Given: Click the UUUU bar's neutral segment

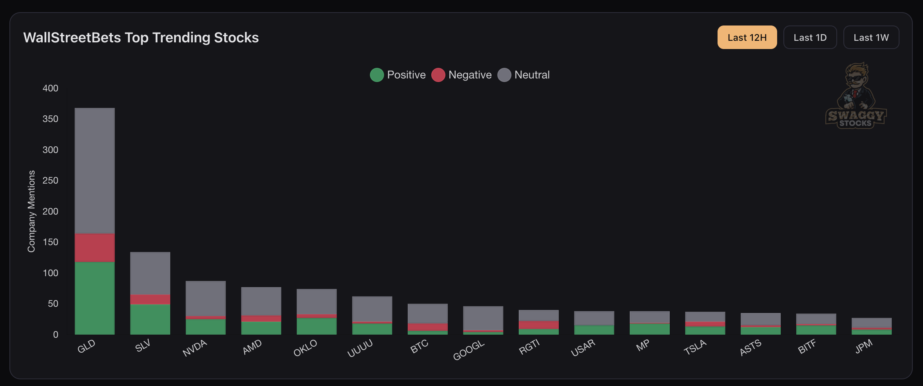Looking at the screenshot, I should [x=372, y=309].
